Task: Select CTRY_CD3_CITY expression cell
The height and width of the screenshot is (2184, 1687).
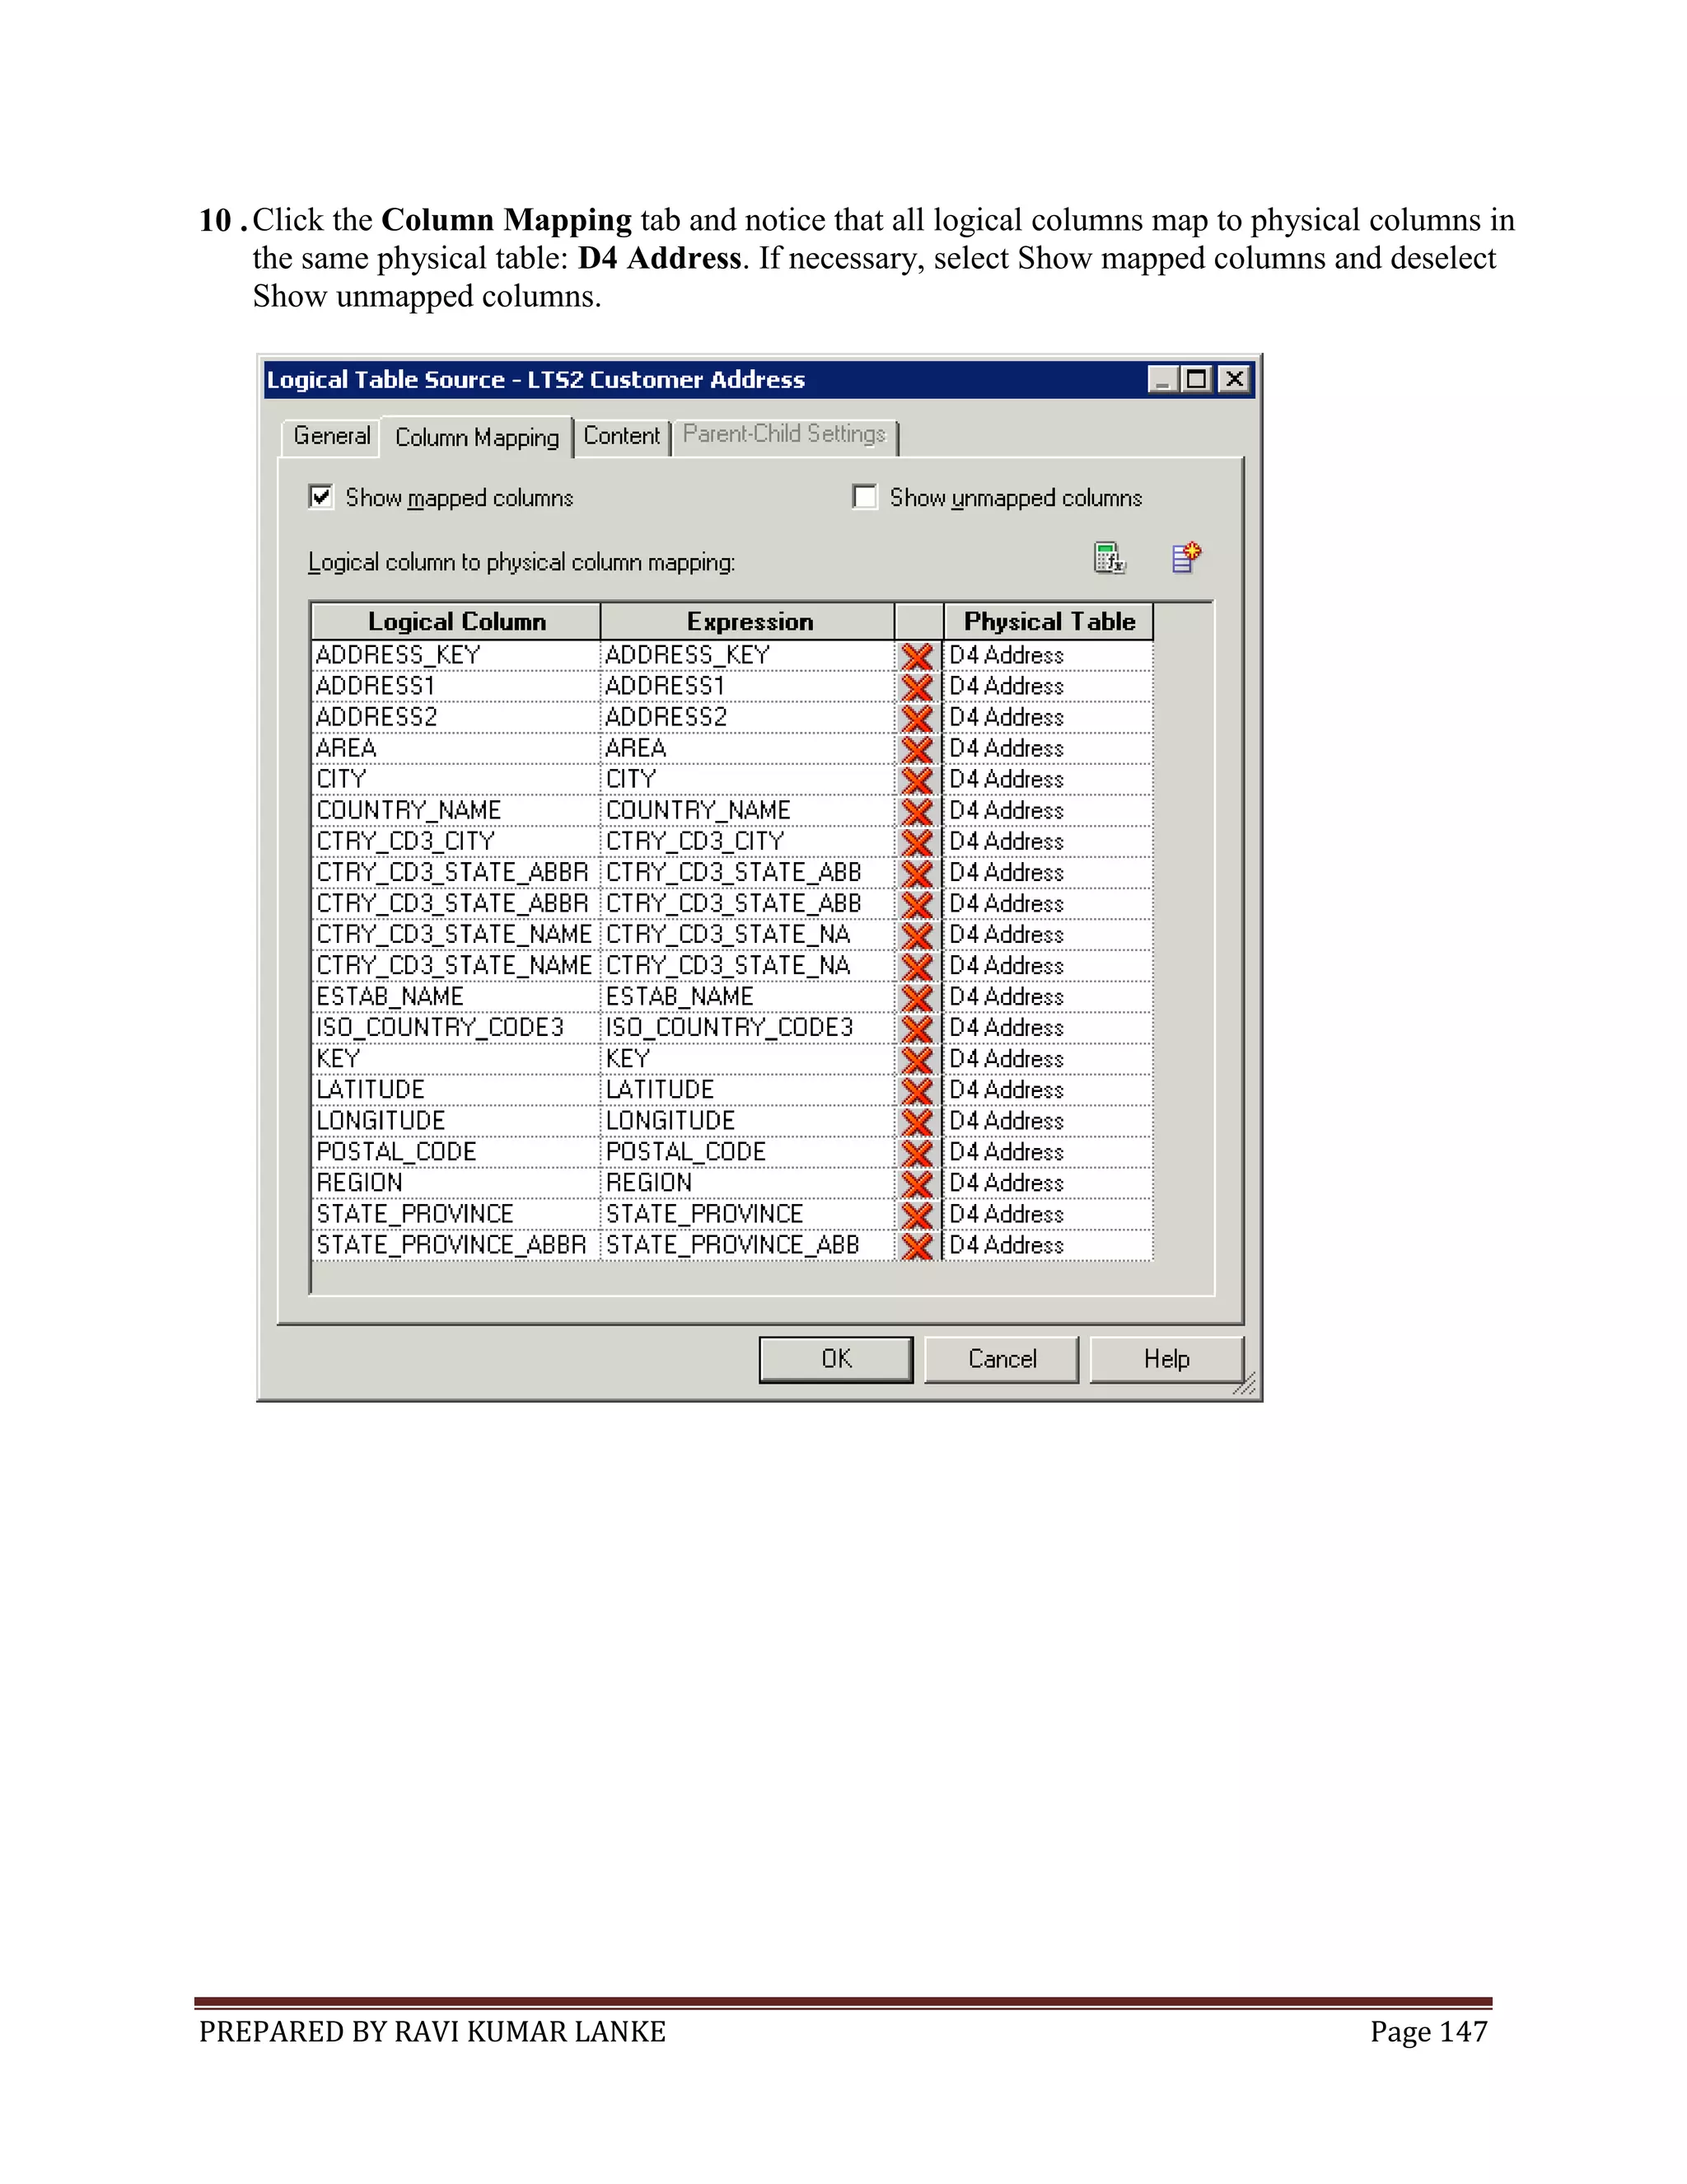Action: coord(748,841)
